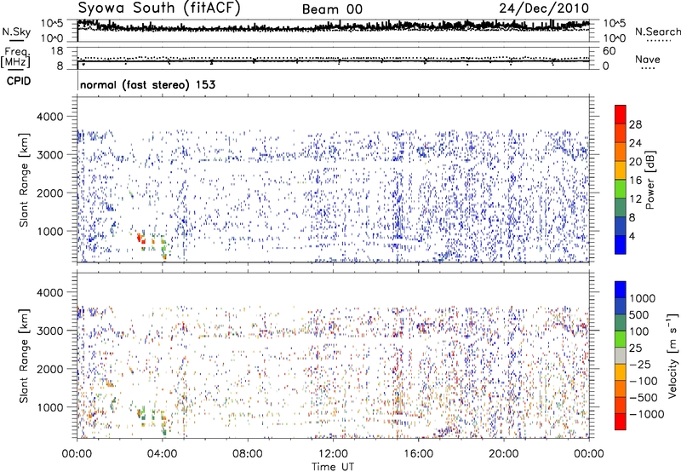Pick the light green segment of the power colorbar
This screenshot has width=681, height=472.
(x=621, y=189)
